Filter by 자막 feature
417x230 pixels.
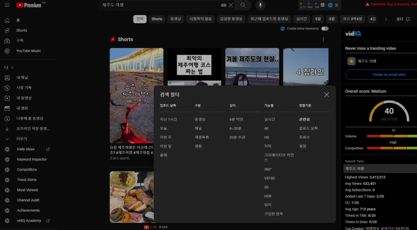268,146
